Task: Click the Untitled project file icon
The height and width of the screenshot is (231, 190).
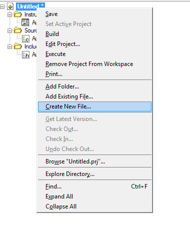Action: click(10, 6)
